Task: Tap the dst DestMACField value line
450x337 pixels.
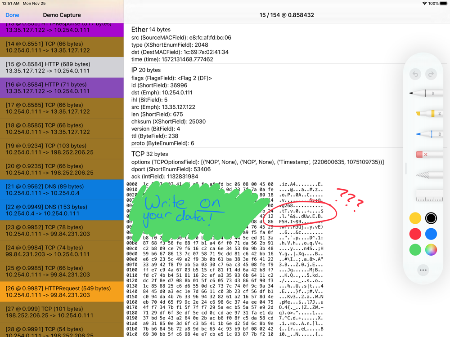Action: point(180,52)
